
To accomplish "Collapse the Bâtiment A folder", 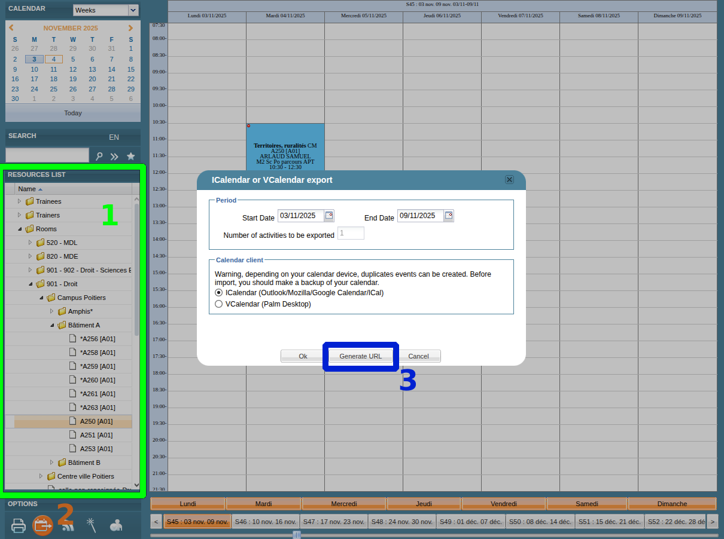I will coord(52,325).
